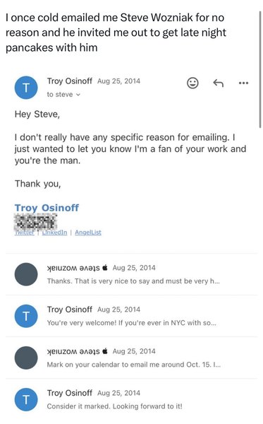Screen dimensions: 263x424
Task: Click the pixelated blurred contact info in signature
Action: (x=35, y=221)
